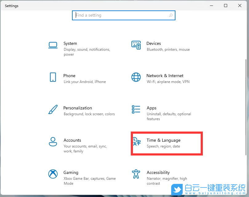Select the System category icon
Image resolution: width=249 pixels, height=197 pixels.
(x=53, y=45)
